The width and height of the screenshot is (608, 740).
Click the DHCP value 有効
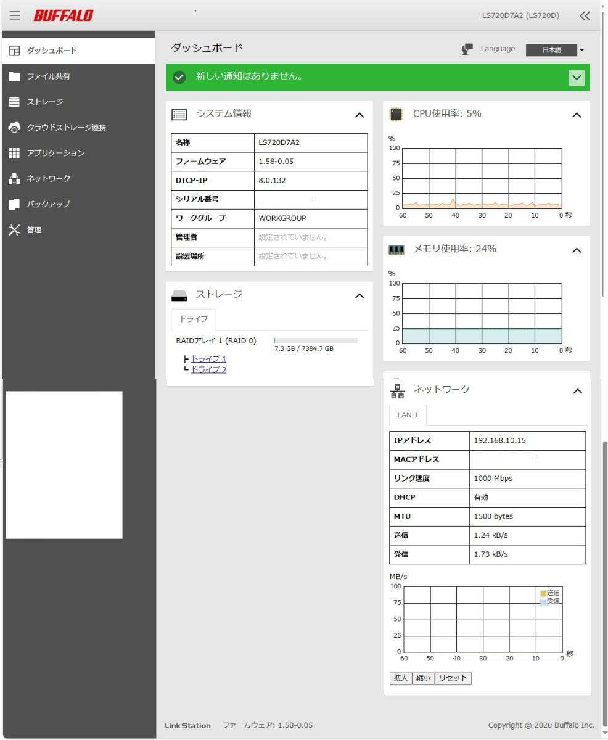pos(481,498)
